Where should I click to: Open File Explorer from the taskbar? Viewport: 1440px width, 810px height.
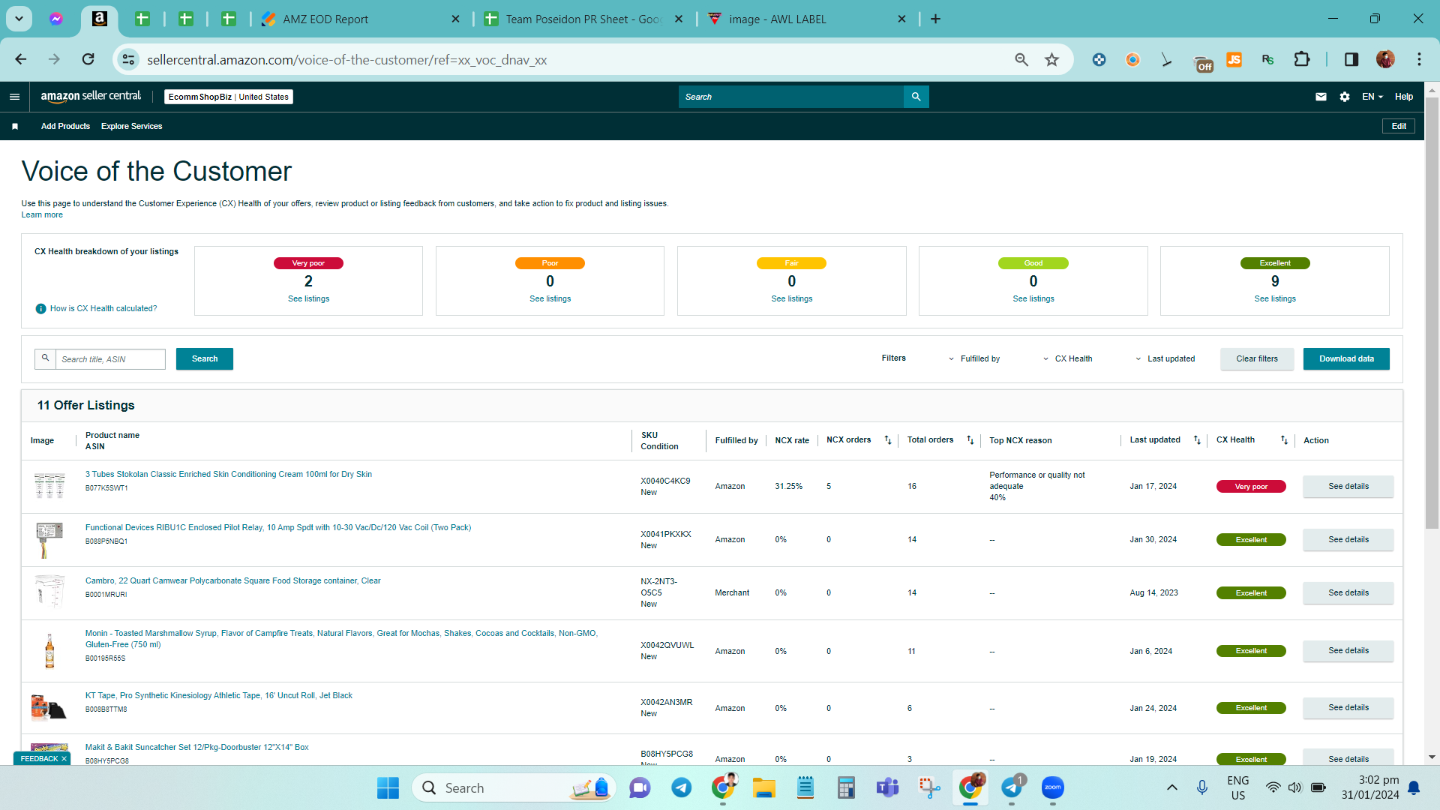764,787
